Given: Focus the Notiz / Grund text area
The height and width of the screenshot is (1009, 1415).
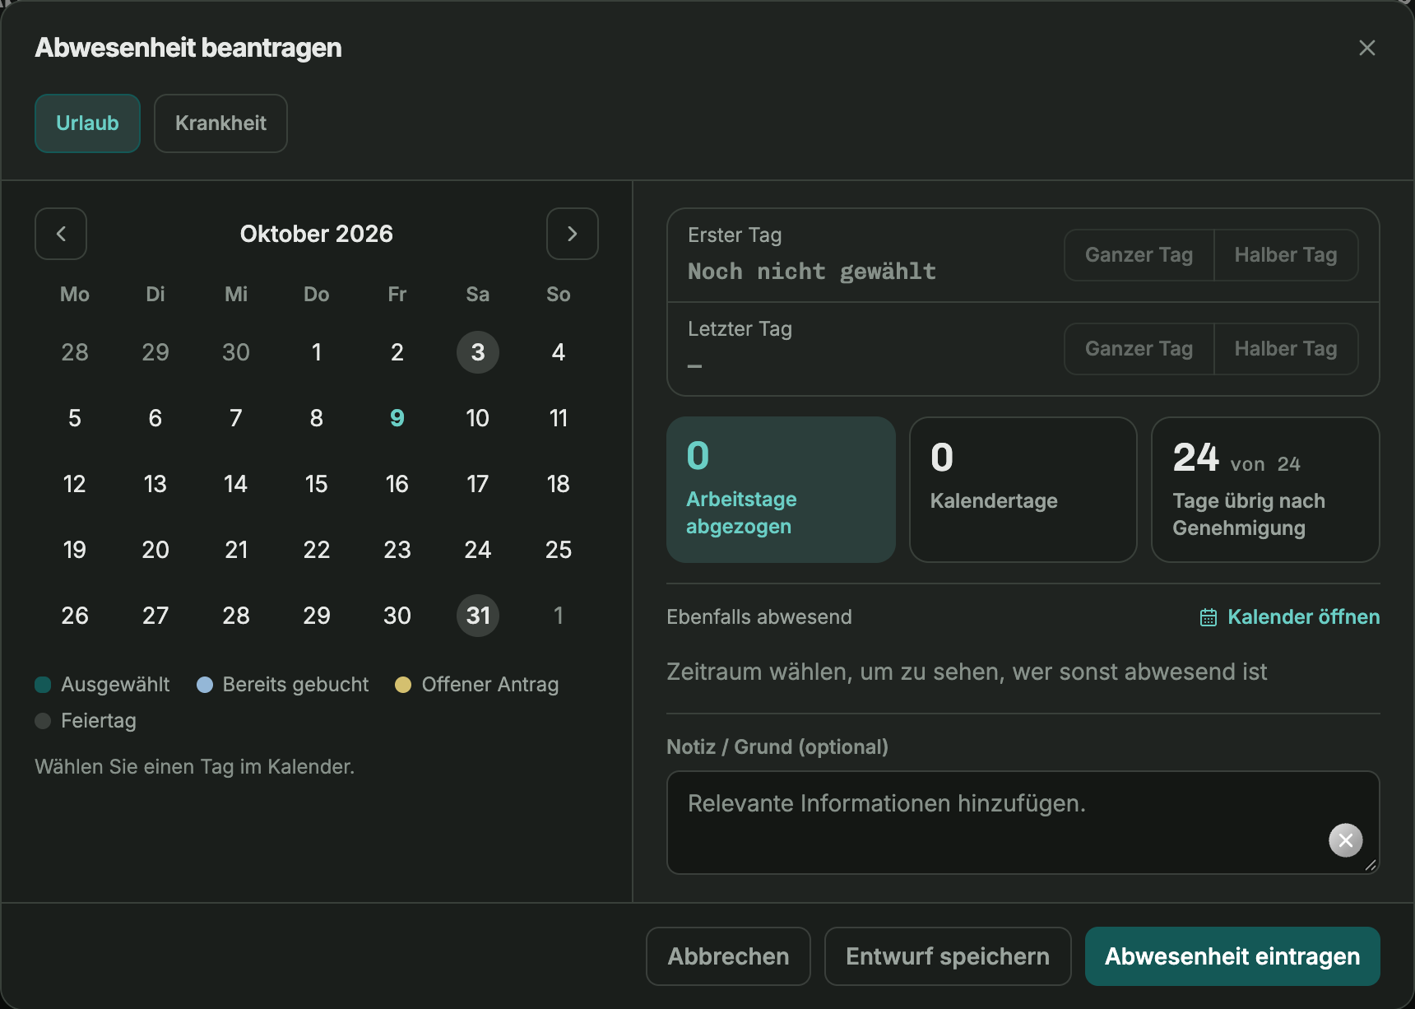Looking at the screenshot, I should tap(1023, 822).
